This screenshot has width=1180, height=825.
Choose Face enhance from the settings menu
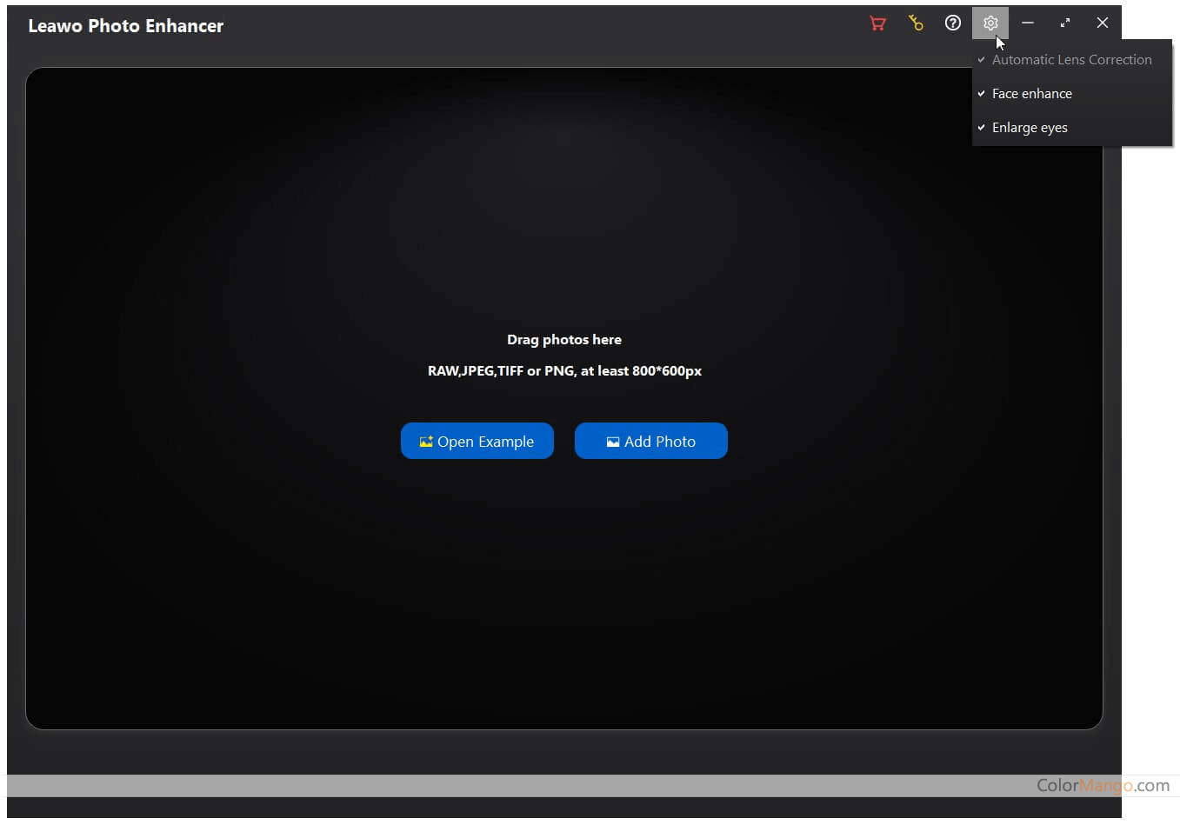coord(1032,94)
